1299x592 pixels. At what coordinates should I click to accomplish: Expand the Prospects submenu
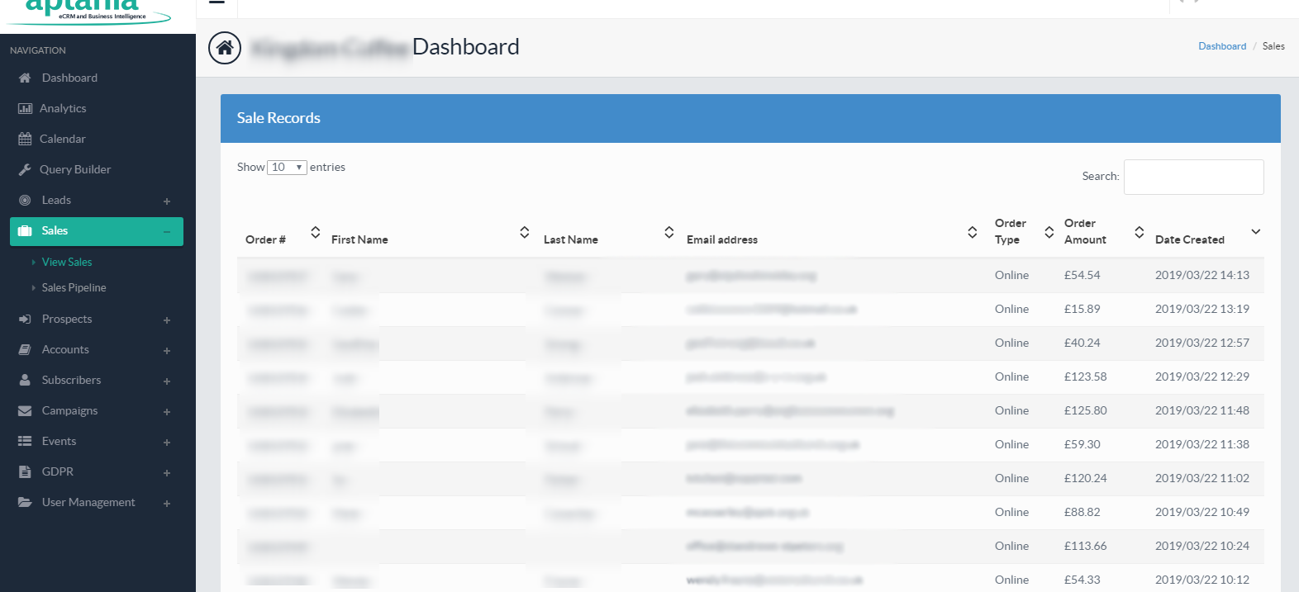point(167,320)
